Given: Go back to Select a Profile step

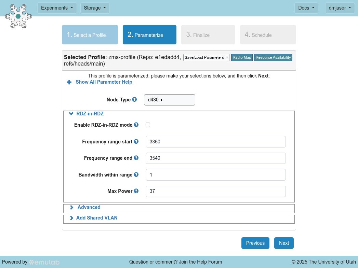Looking at the screenshot, I should (90, 35).
